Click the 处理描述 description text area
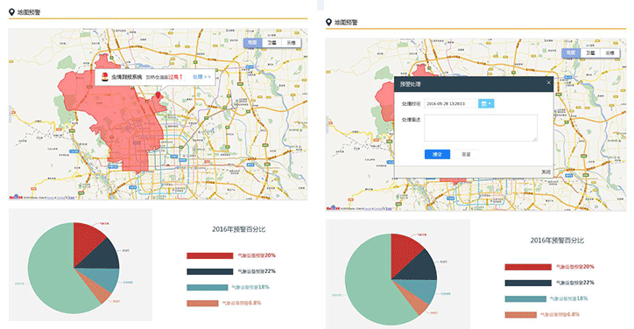This screenshot has height=329, width=634. [x=481, y=128]
